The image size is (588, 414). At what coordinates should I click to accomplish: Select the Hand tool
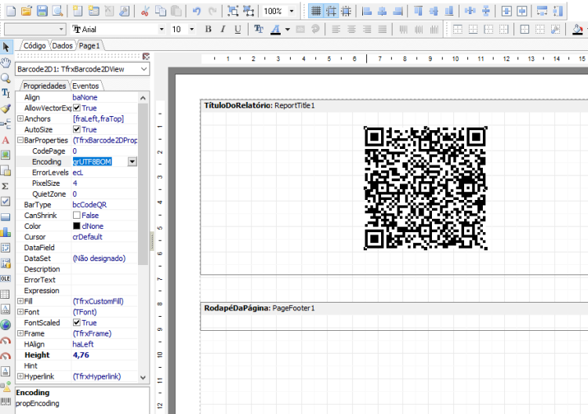click(5, 63)
